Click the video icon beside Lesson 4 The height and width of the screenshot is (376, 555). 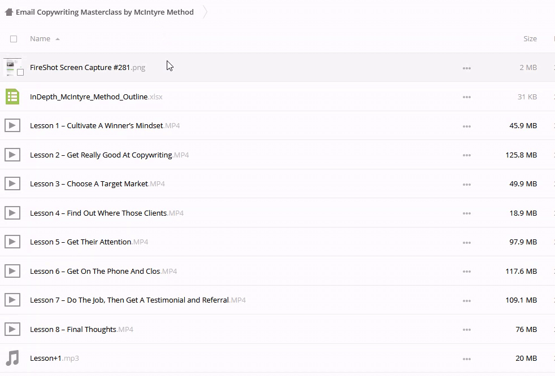coord(12,213)
